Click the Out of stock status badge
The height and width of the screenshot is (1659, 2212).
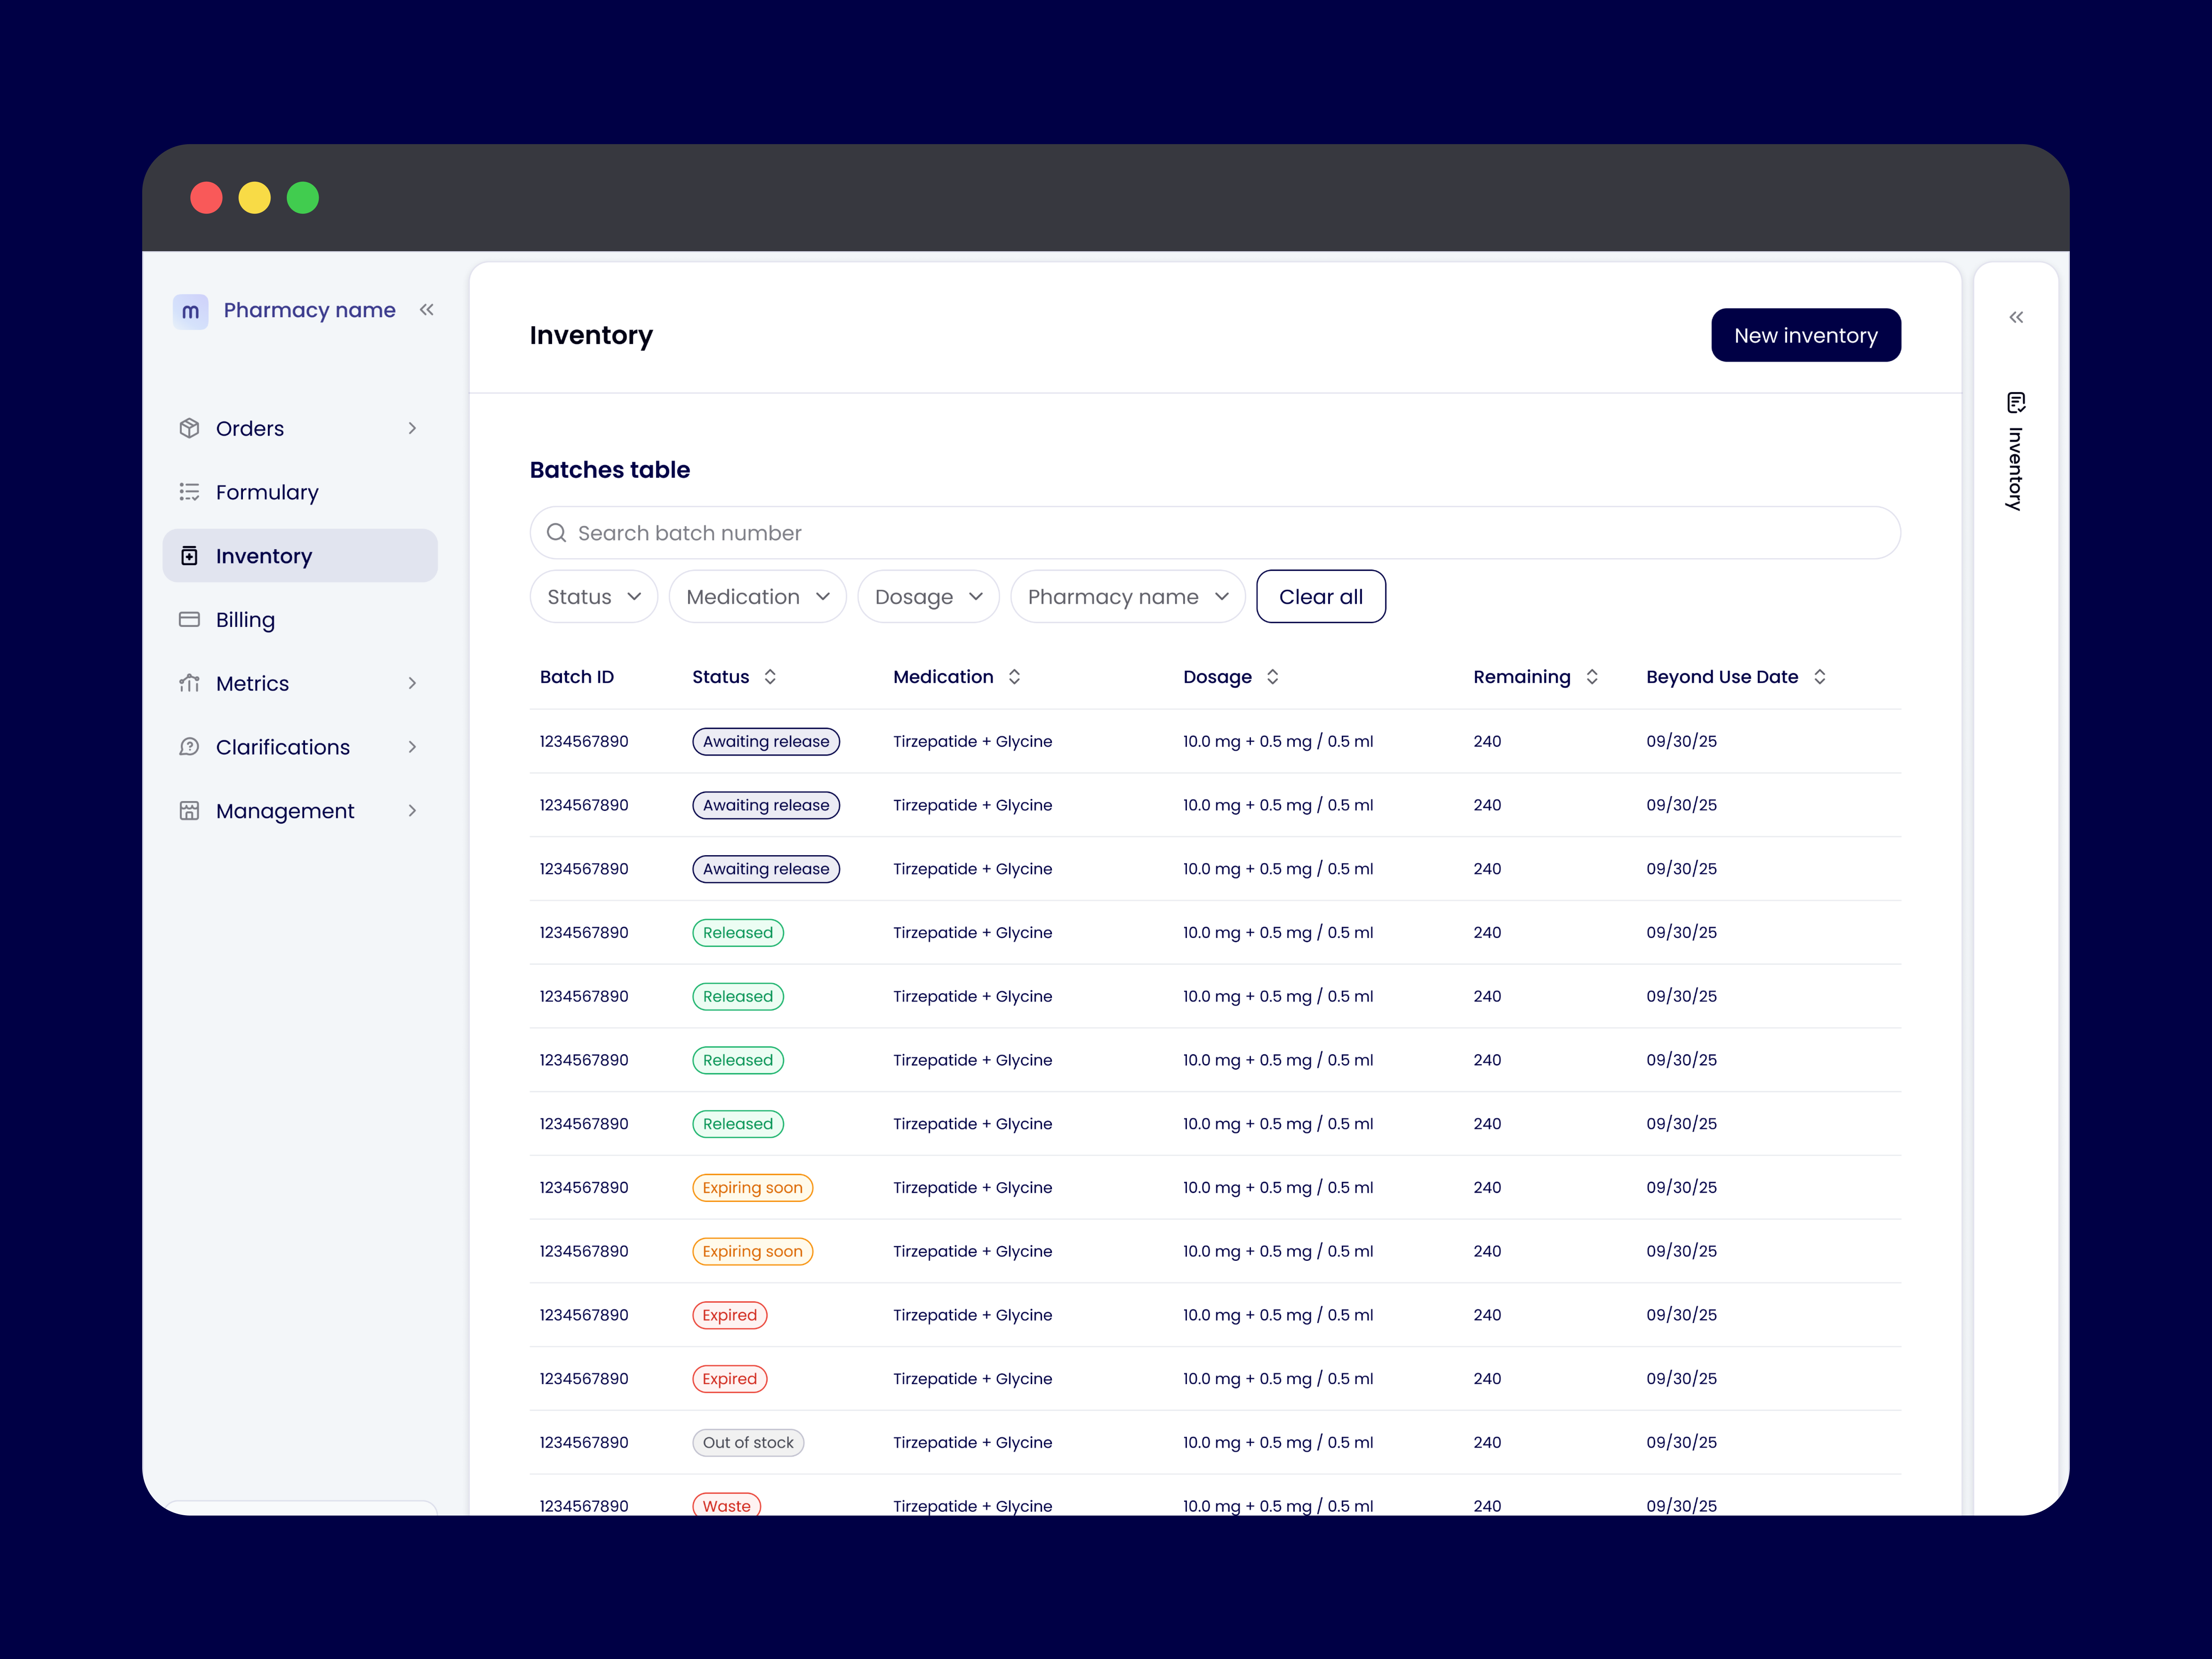(748, 1443)
